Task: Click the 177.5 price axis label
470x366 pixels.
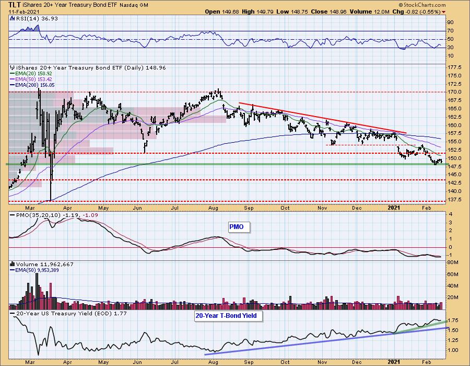Action: (x=454, y=67)
